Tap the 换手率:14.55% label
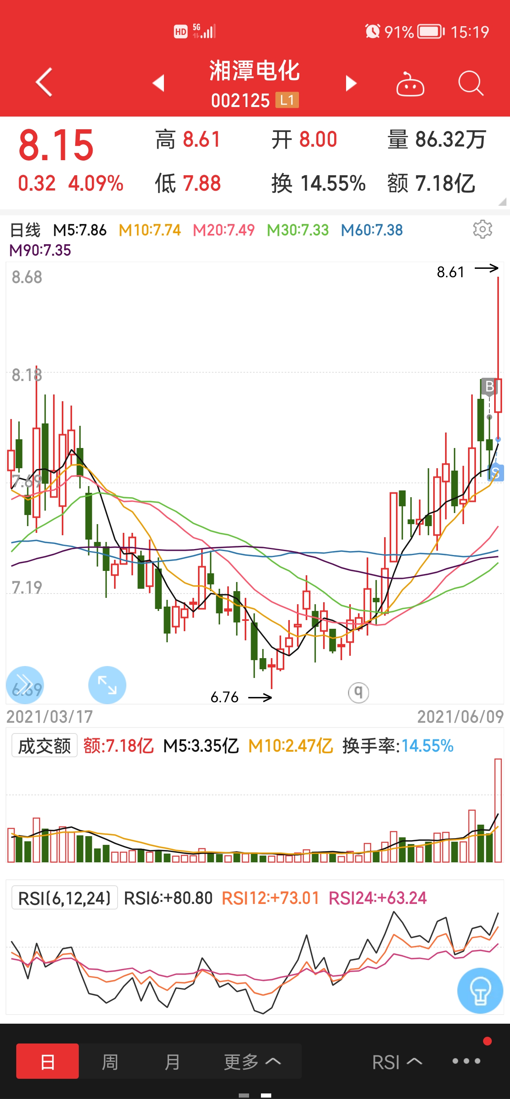Image resolution: width=510 pixels, height=1099 pixels. pyautogui.click(x=398, y=745)
